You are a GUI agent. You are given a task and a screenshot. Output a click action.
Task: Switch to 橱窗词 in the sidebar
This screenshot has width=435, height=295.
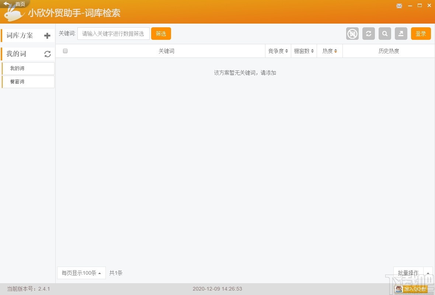(x=28, y=81)
